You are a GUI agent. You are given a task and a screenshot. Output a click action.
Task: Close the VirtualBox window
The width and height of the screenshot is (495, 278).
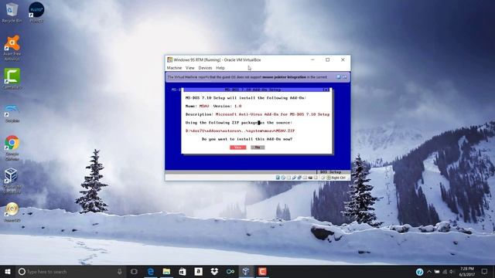[343, 59]
